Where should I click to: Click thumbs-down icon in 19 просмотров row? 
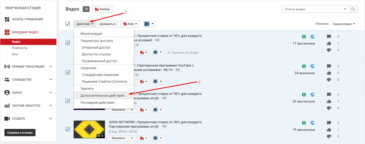click(x=329, y=136)
